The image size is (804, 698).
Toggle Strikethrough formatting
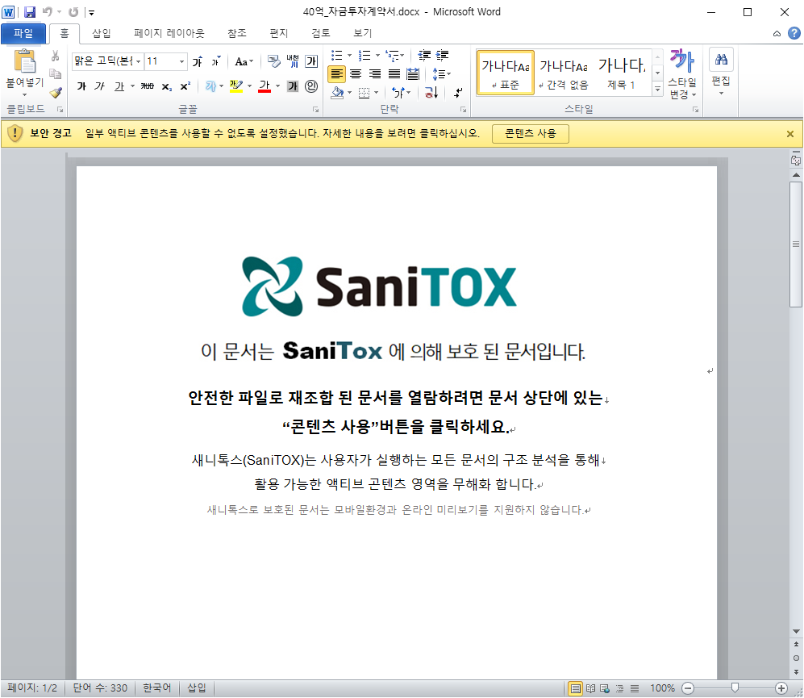[148, 86]
